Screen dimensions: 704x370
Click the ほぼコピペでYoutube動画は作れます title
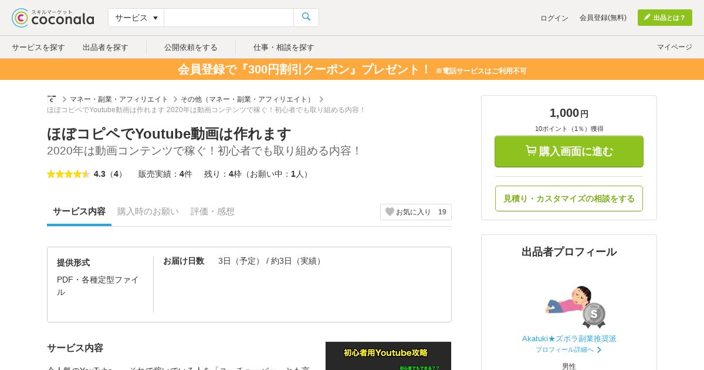[x=169, y=134]
